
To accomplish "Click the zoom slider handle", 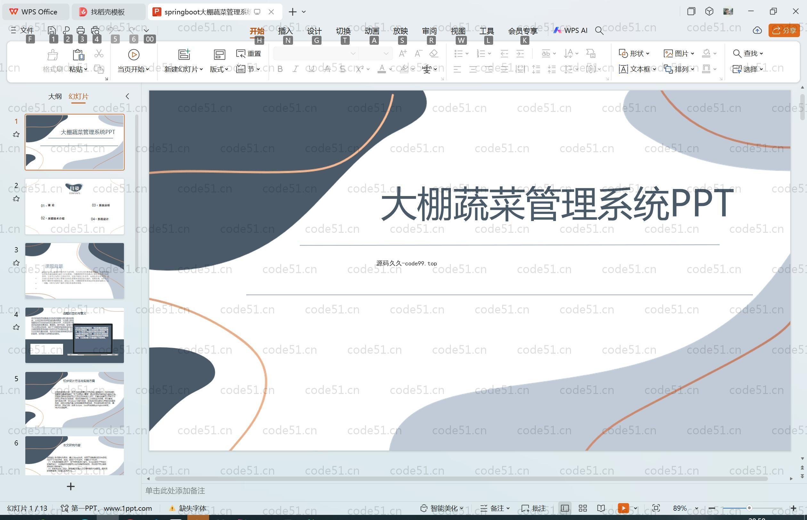I will click(749, 508).
